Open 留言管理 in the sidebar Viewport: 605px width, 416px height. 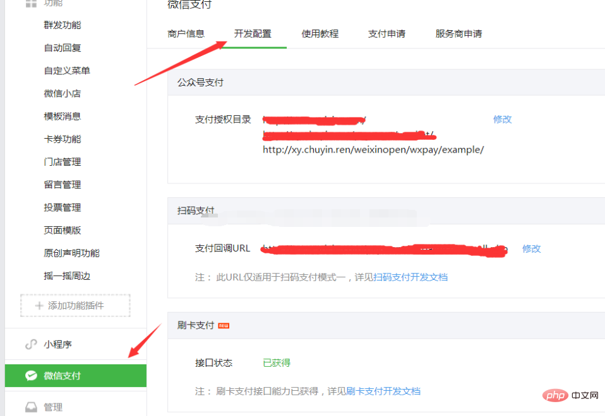pyautogui.click(x=63, y=185)
